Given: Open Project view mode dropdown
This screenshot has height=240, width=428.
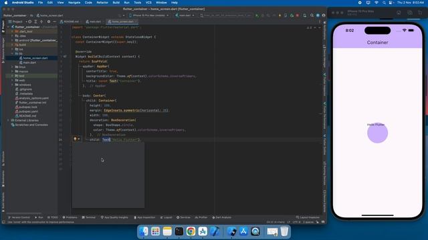Looking at the screenshot, I should click(17, 21).
